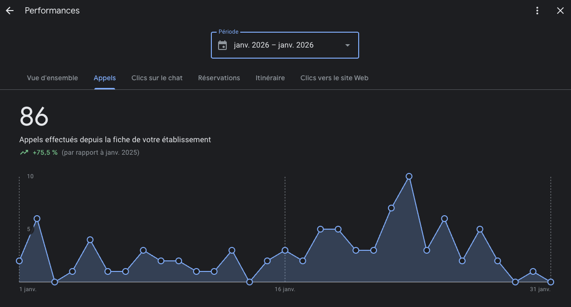Click the total calls number 86
Viewport: 571px width, 307px height.
34,116
